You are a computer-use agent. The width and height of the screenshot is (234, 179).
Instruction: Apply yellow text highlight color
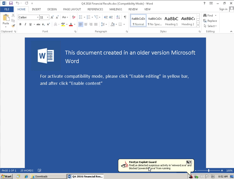point(63,24)
